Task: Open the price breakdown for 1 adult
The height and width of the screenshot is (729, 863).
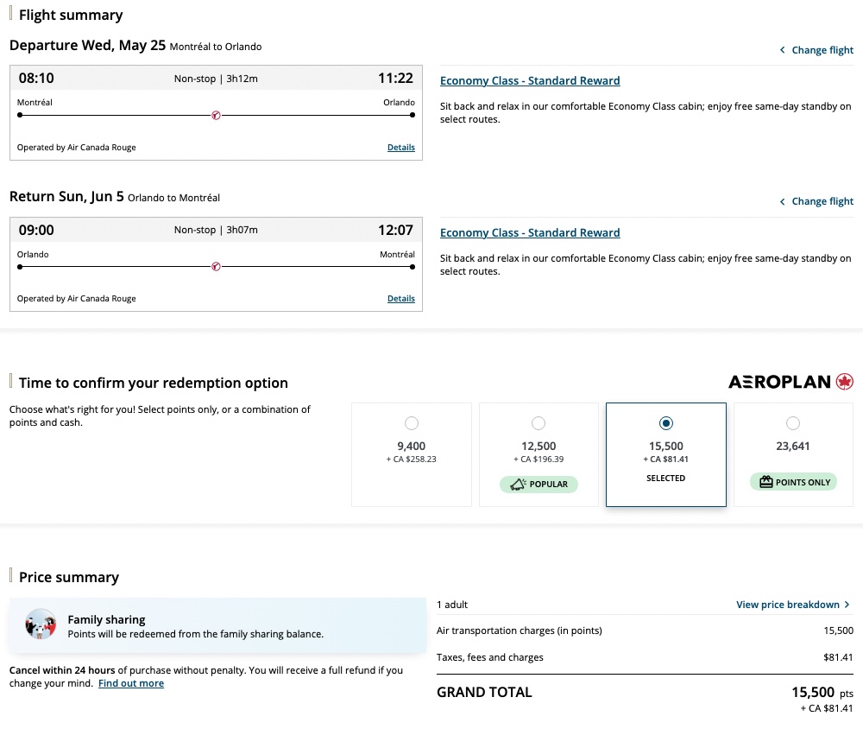Action: coord(787,605)
